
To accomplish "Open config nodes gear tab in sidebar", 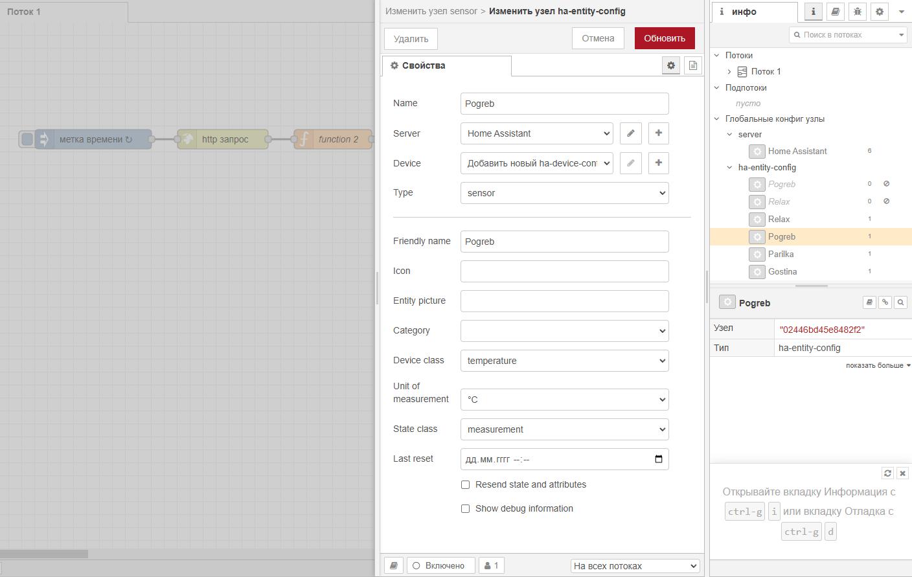I will pos(879,12).
